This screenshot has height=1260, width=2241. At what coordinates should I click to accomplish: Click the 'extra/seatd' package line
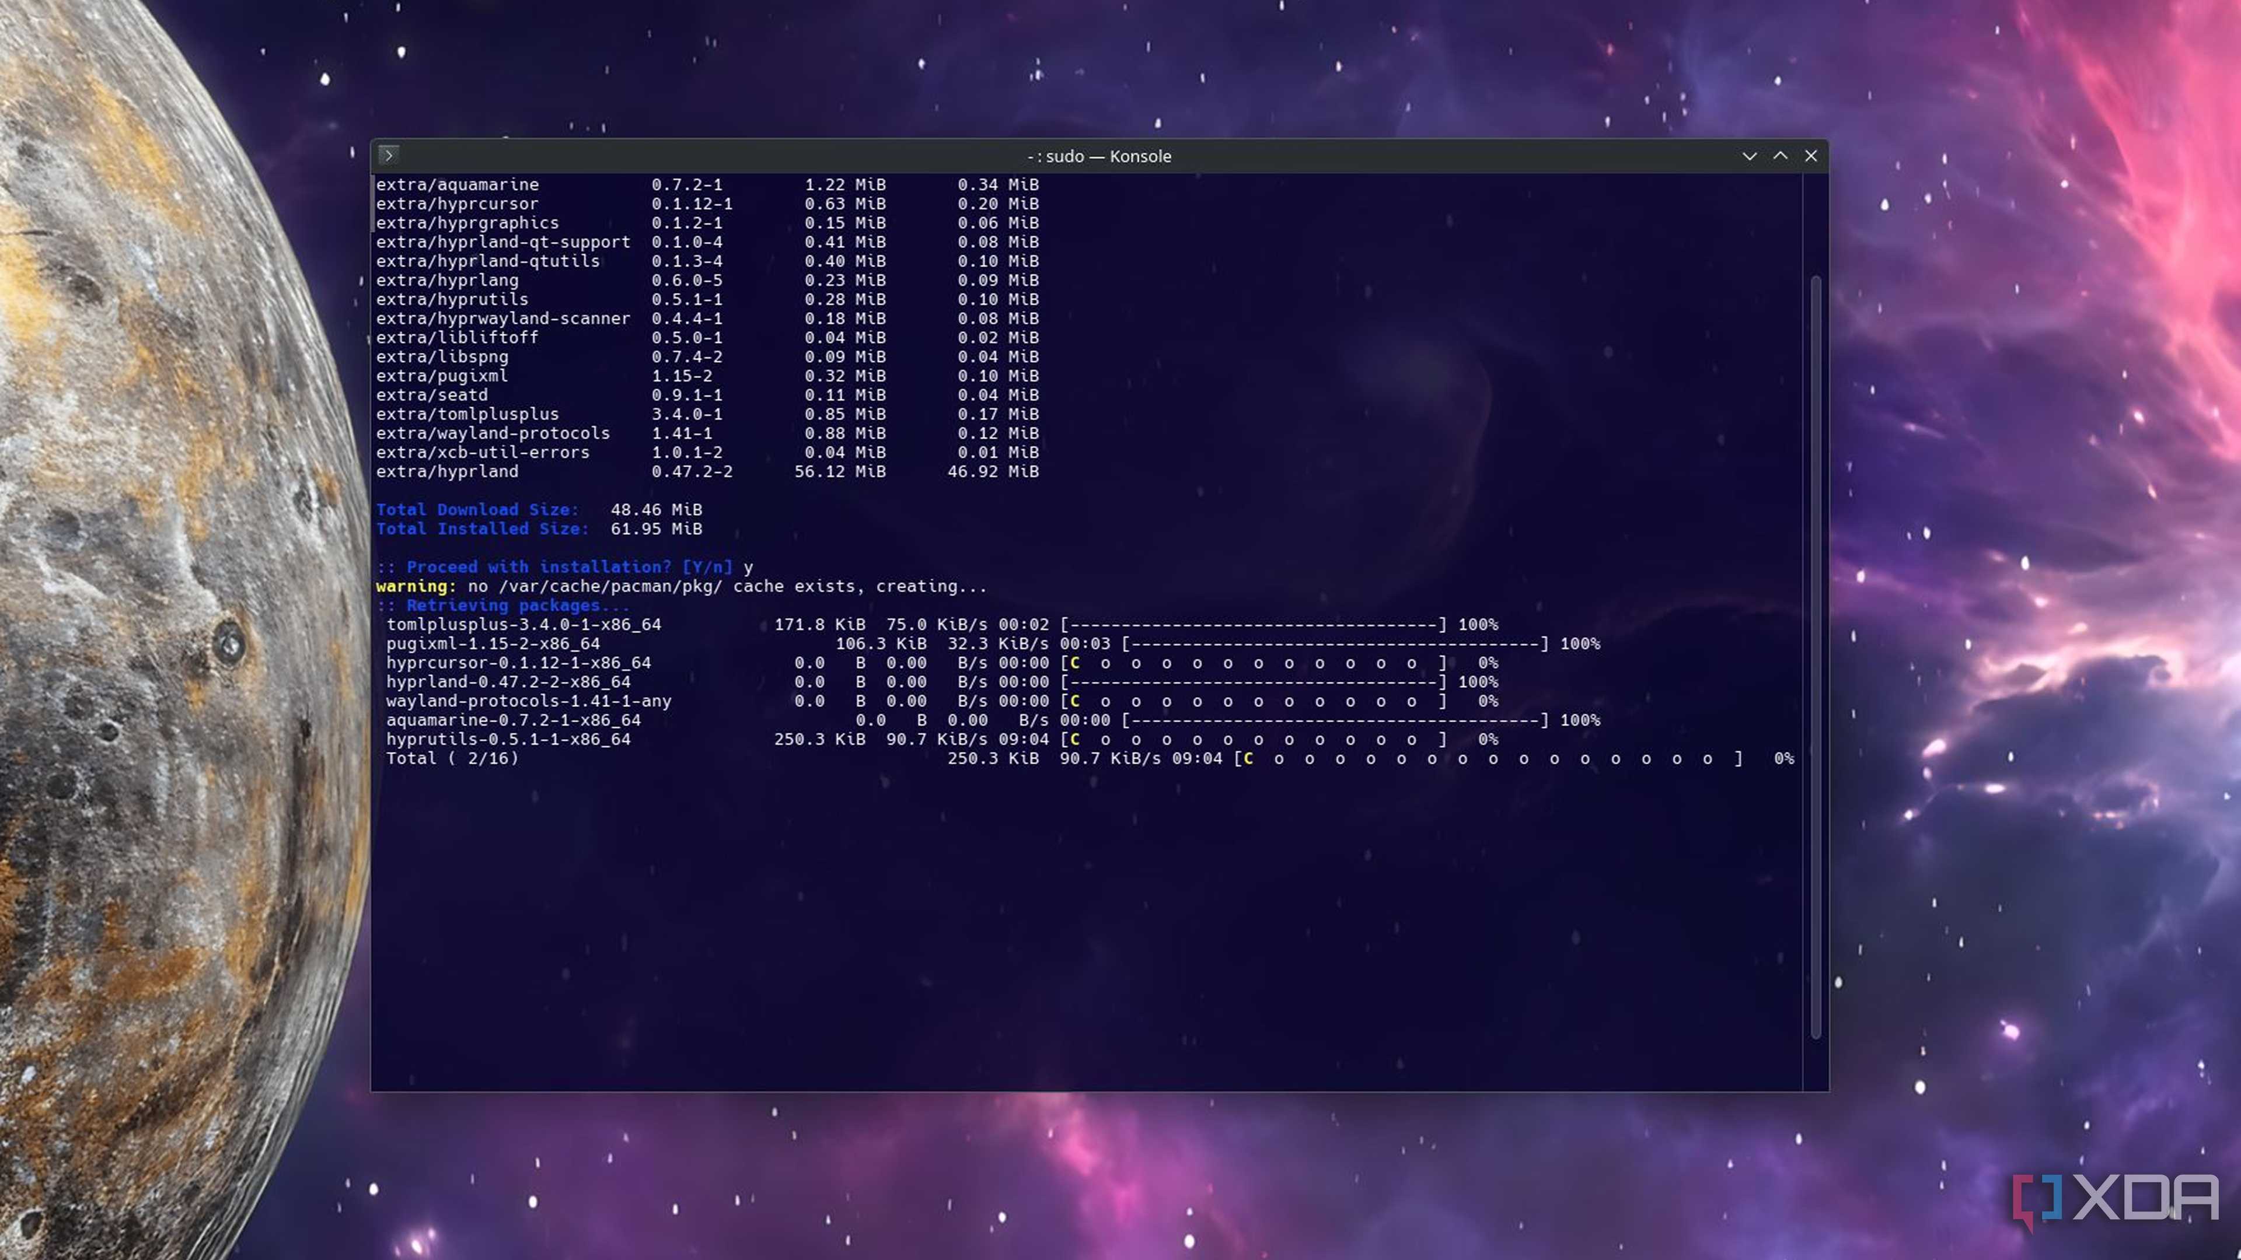coord(707,395)
